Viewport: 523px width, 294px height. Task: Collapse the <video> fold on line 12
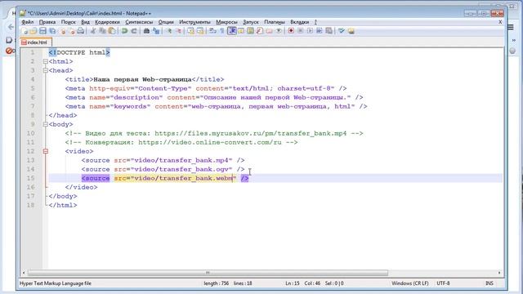(x=46, y=151)
